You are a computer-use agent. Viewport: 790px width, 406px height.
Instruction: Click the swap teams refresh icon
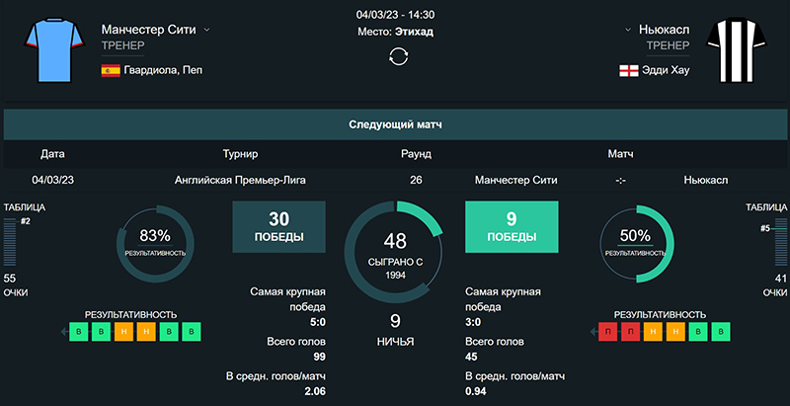tap(398, 56)
